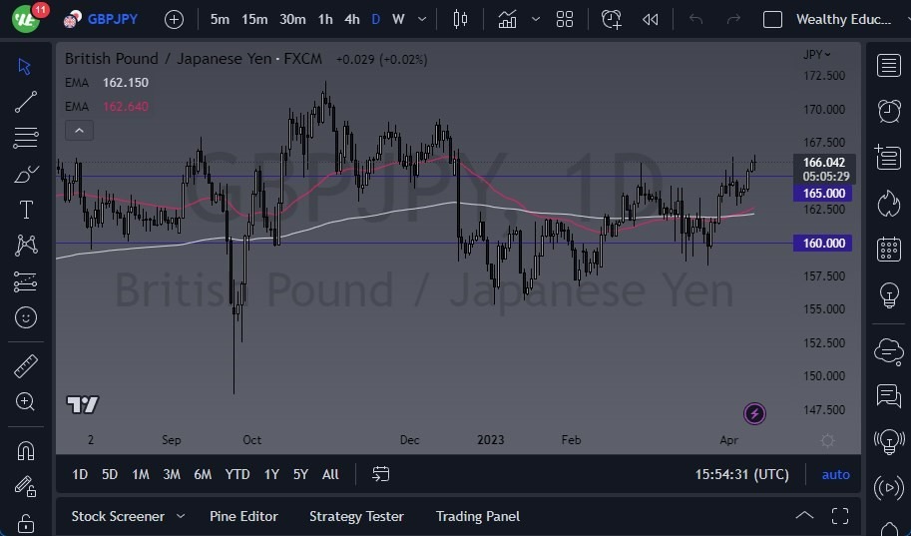Open the news and notes panel
Image resolution: width=911 pixels, height=536 pixels.
888,157
